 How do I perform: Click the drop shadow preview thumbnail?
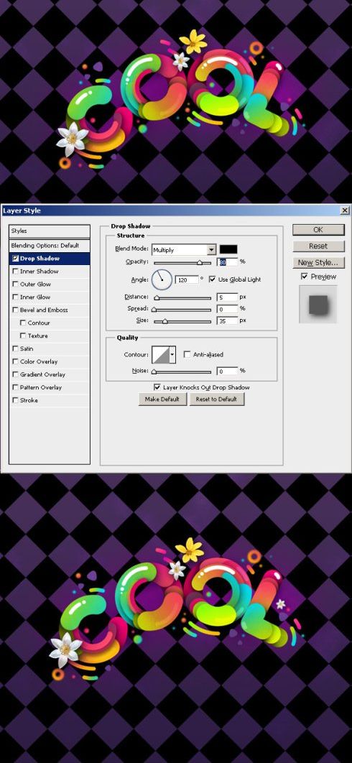pyautogui.click(x=318, y=304)
